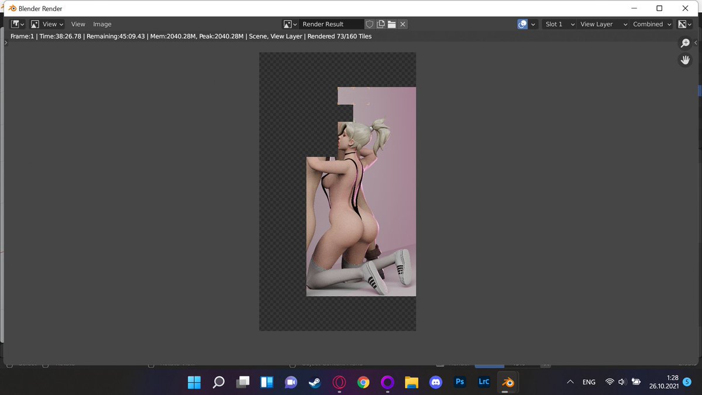Open Task View

[243, 382]
